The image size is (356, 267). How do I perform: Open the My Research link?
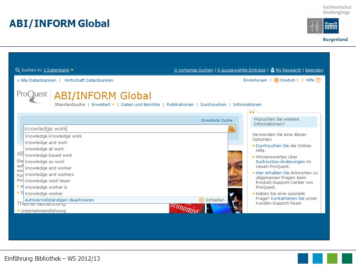point(289,70)
